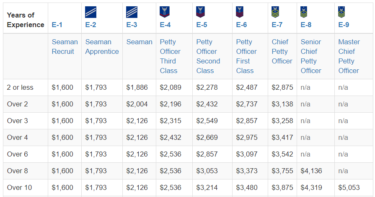
Task: Click the E-4 Petty Officer insignia
Action: tap(165, 12)
